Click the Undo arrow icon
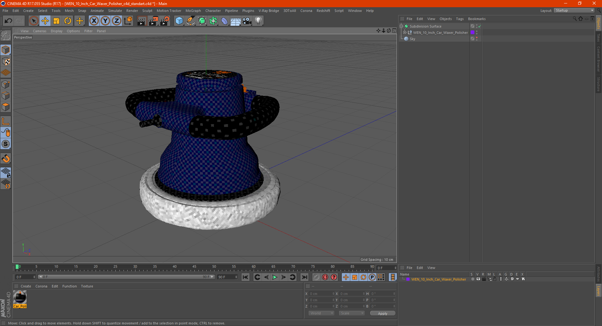Image resolution: width=602 pixels, height=326 pixels. tap(8, 21)
